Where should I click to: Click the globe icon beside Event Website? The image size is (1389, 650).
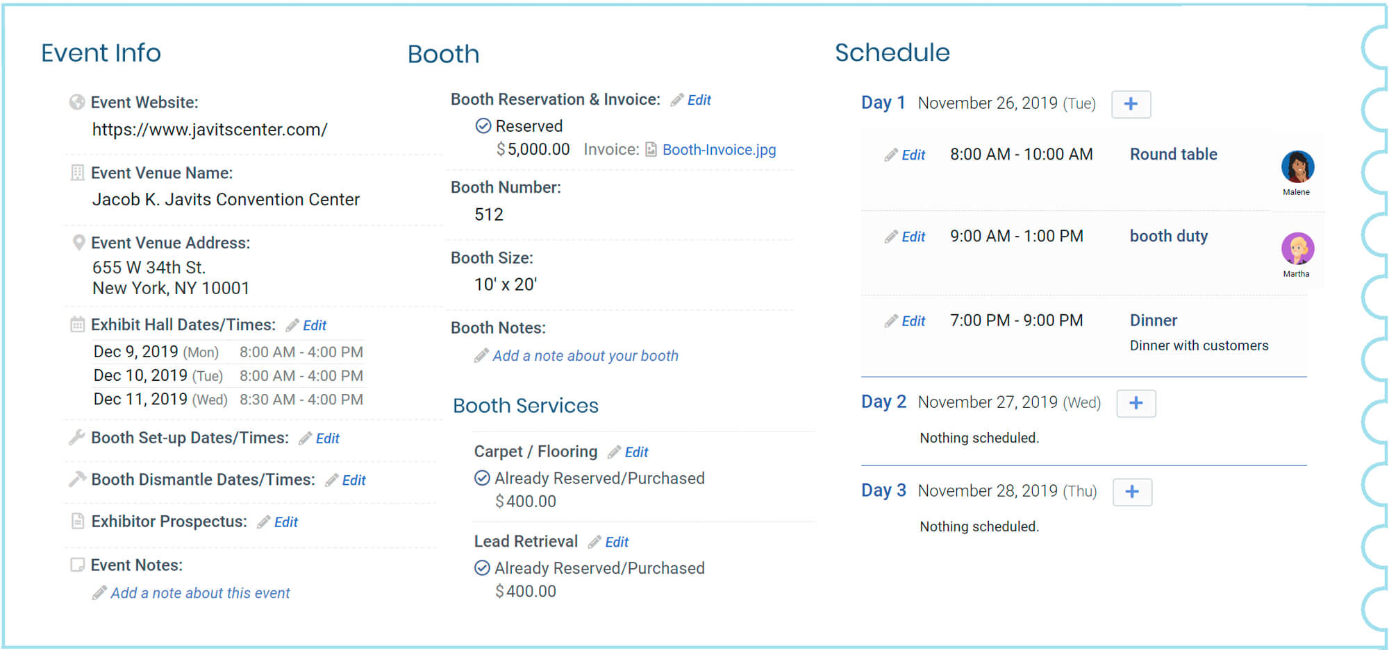pos(78,101)
